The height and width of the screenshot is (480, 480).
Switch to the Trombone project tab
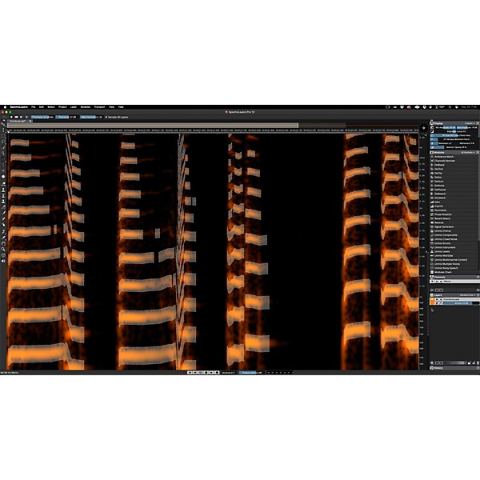coord(18,122)
